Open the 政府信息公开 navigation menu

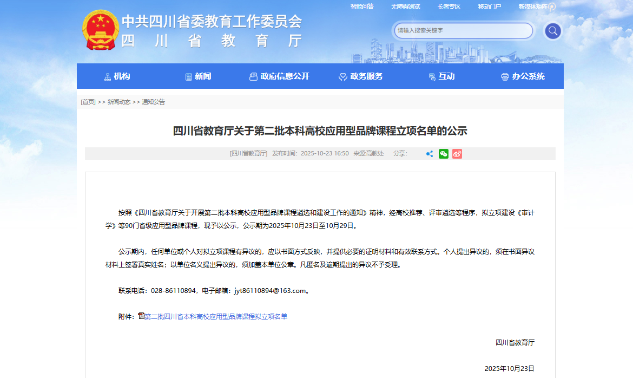click(279, 76)
